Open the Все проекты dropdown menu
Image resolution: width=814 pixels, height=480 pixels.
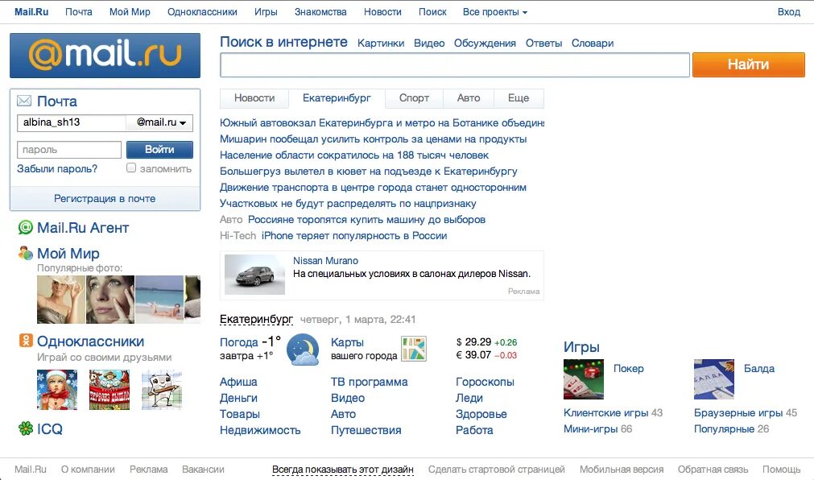pos(494,12)
